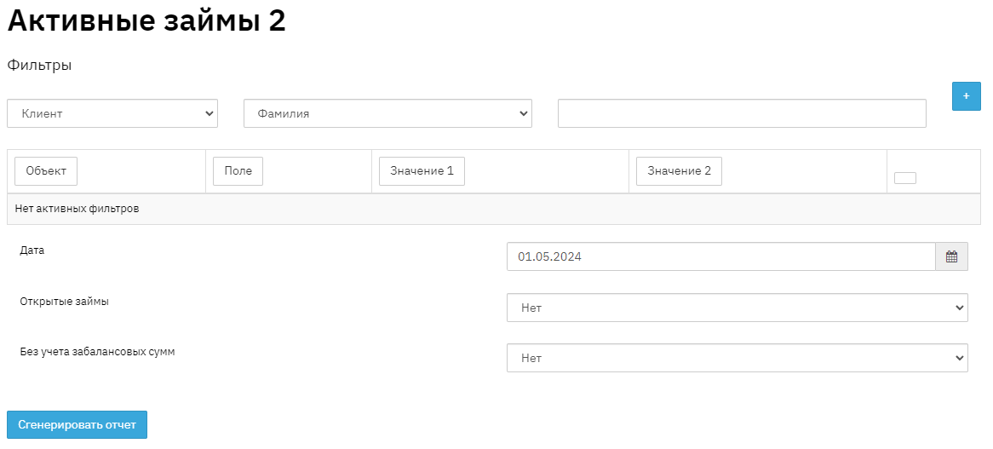This screenshot has width=993, height=449.
Task: Click the Дата label
Action: (32, 250)
